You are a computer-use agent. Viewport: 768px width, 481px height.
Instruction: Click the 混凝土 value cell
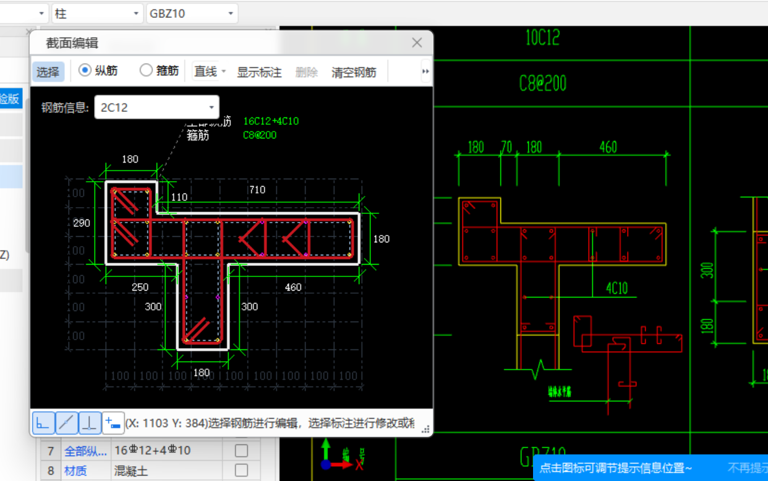166,470
